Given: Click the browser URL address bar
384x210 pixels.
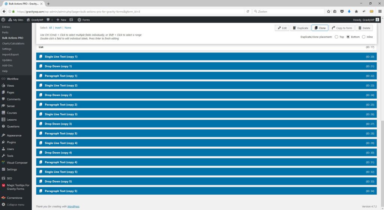Looking at the screenshot, I should pos(130,12).
